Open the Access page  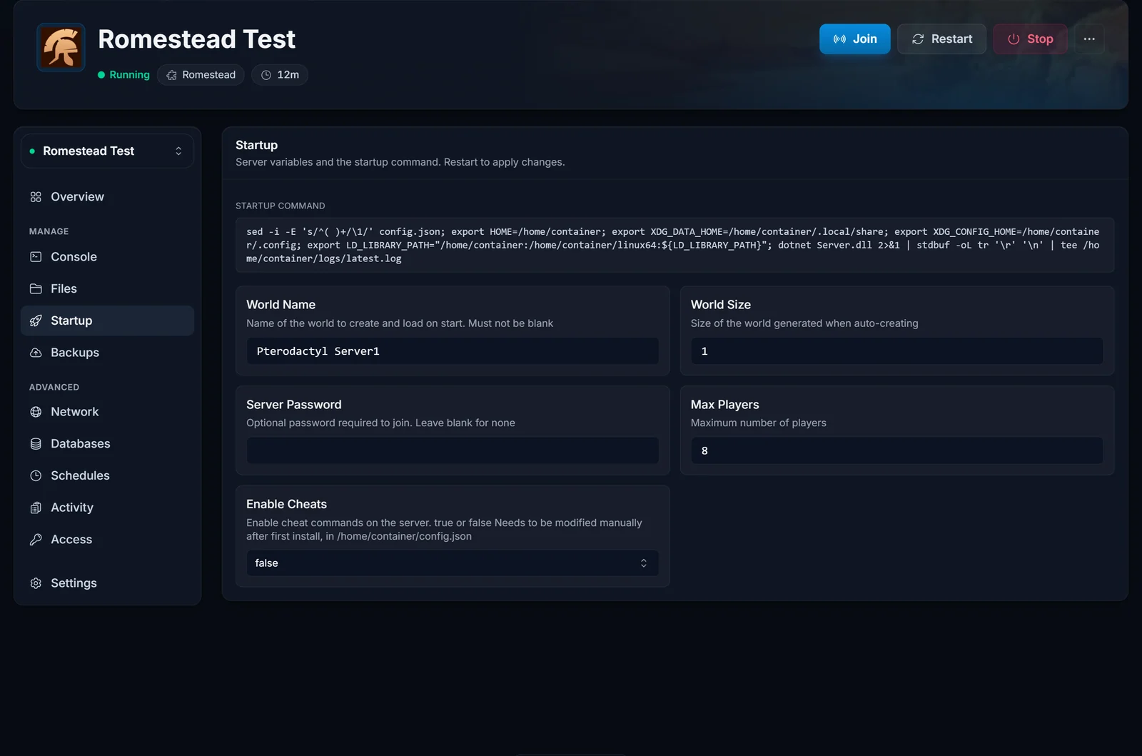click(x=107, y=540)
